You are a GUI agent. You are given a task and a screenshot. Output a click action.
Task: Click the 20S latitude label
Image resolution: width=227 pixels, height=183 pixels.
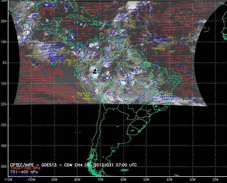(x=4, y=104)
